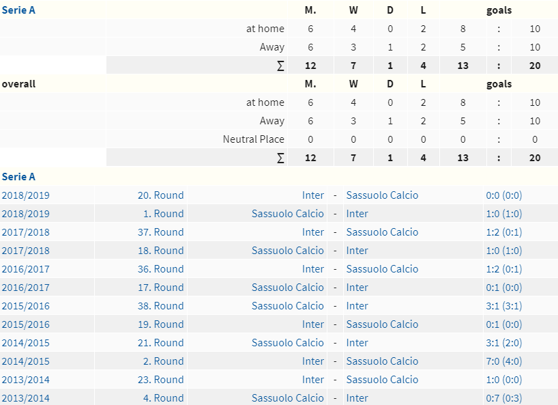Image resolution: width=558 pixels, height=405 pixels.
Task: Click the 7:0 (4:0) match result
Action: coord(504,361)
